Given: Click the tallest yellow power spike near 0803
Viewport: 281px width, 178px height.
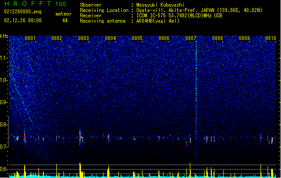Looking at the screenshot, I should (80, 170).
